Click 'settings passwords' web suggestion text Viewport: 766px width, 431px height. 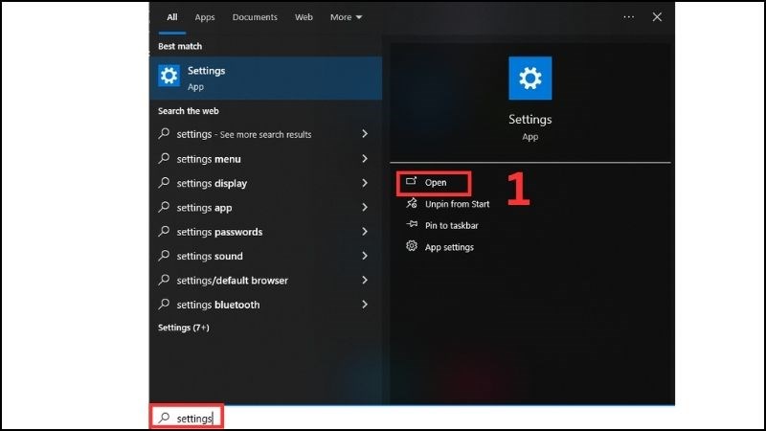click(x=219, y=232)
